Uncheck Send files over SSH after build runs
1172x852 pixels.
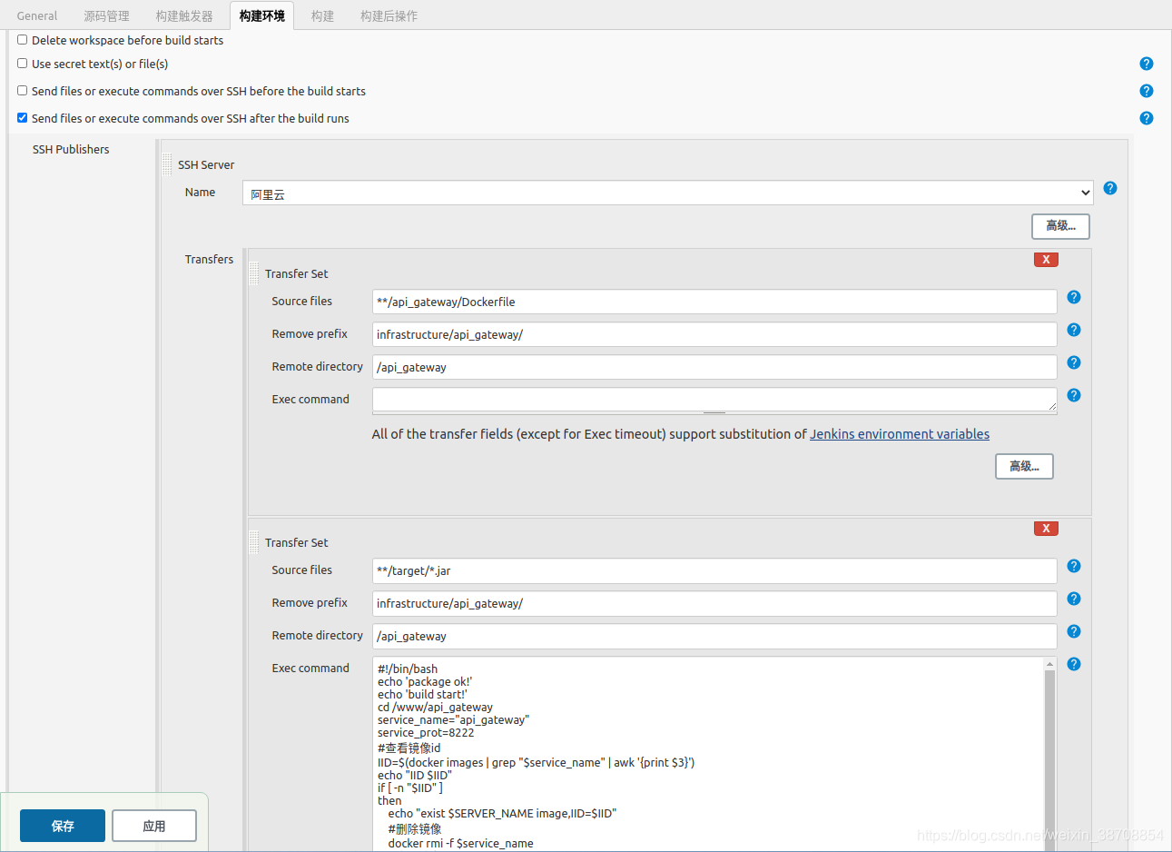23,118
